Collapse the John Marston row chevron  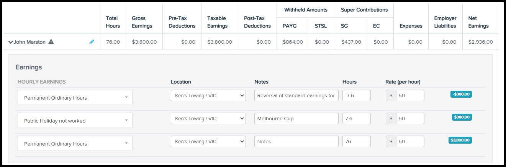coord(10,42)
